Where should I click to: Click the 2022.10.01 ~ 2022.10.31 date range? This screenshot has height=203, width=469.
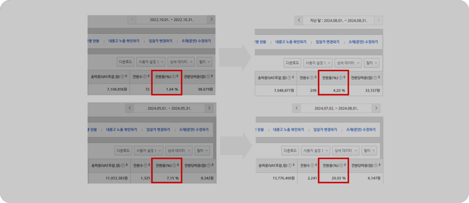click(171, 20)
